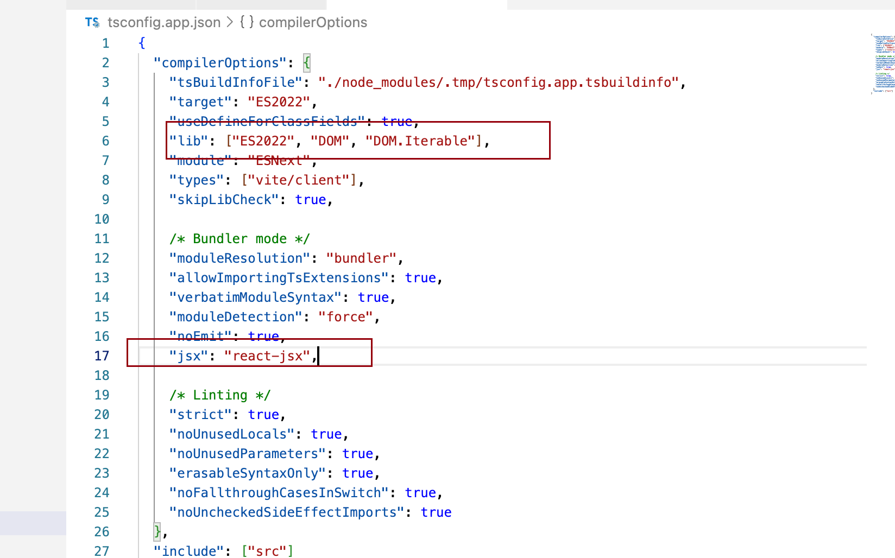Click the opening brace after "compilerOptions"

pyautogui.click(x=307, y=63)
